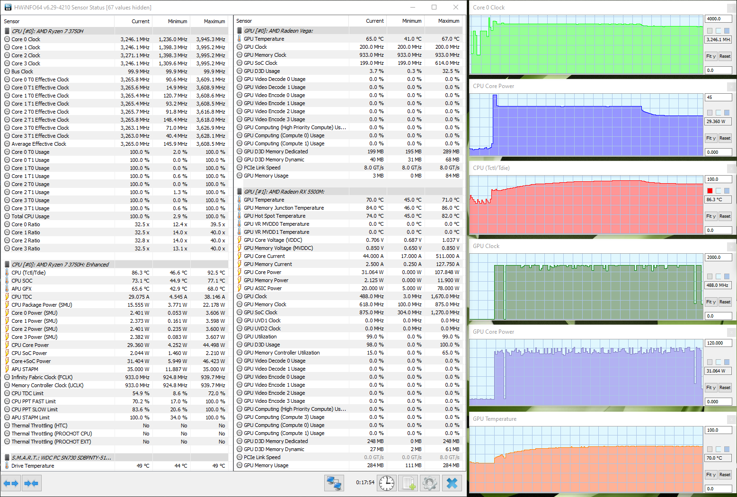Click the thermometer icon beside Drive Temperature
The width and height of the screenshot is (737, 497).
(x=7, y=466)
